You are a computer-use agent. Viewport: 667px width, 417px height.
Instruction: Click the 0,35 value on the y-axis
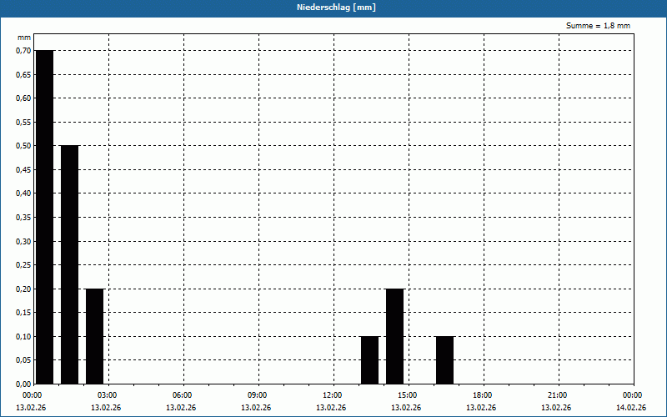pos(23,218)
